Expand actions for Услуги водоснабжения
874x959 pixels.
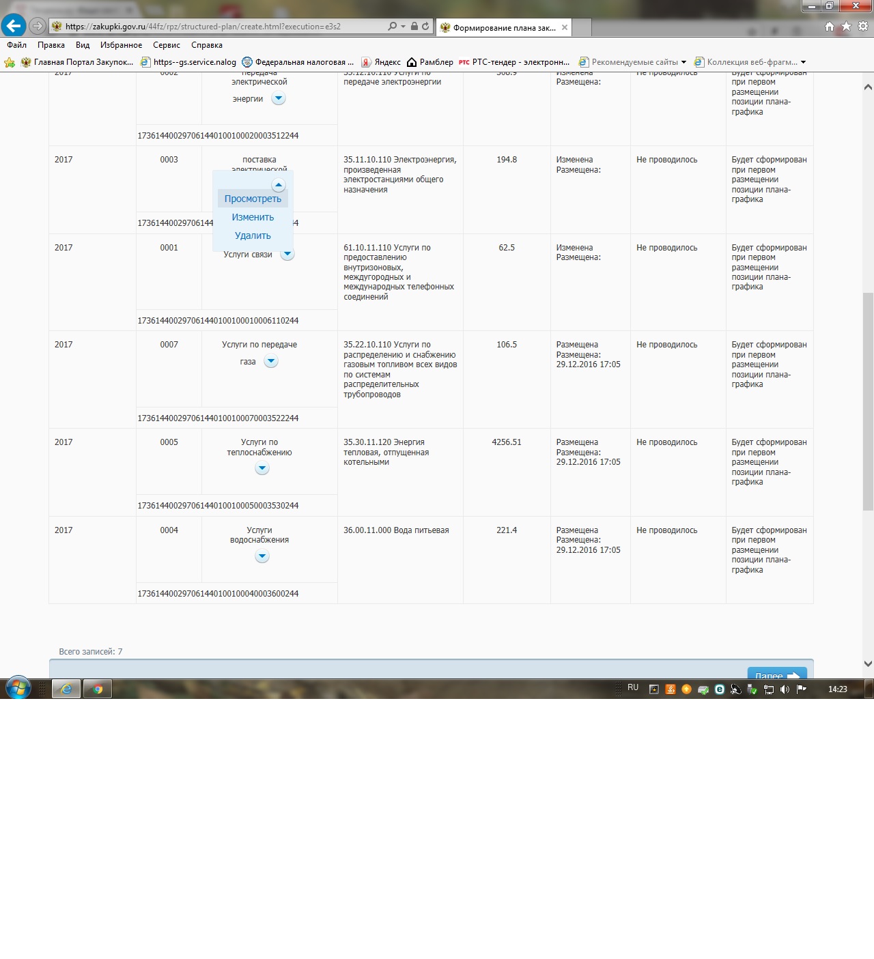tap(262, 556)
